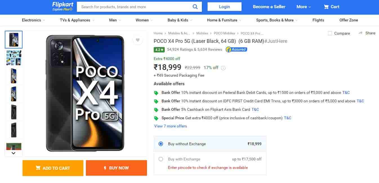379x183 pixels.
Task: Check the Compare checkbox
Action: [329, 33]
